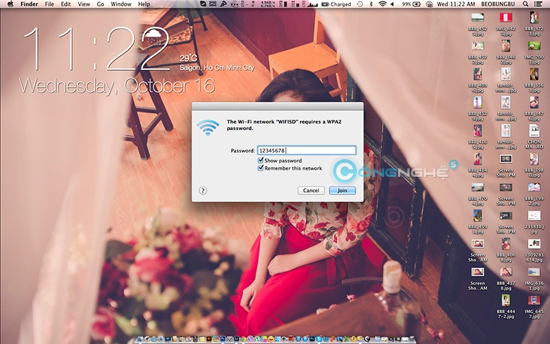Image resolution: width=550 pixels, height=344 pixels.
Task: Click the Wed 11:22 AM clock
Action: 456,4
